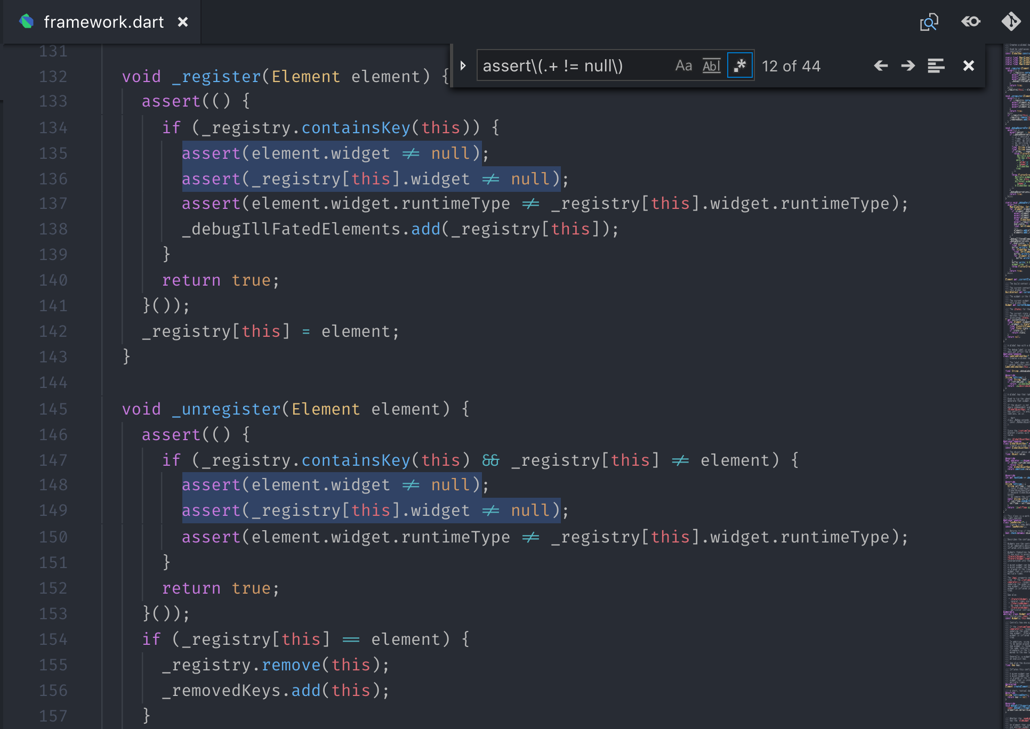Toggle Match Whole Word option
This screenshot has height=729, width=1030.
coord(711,66)
